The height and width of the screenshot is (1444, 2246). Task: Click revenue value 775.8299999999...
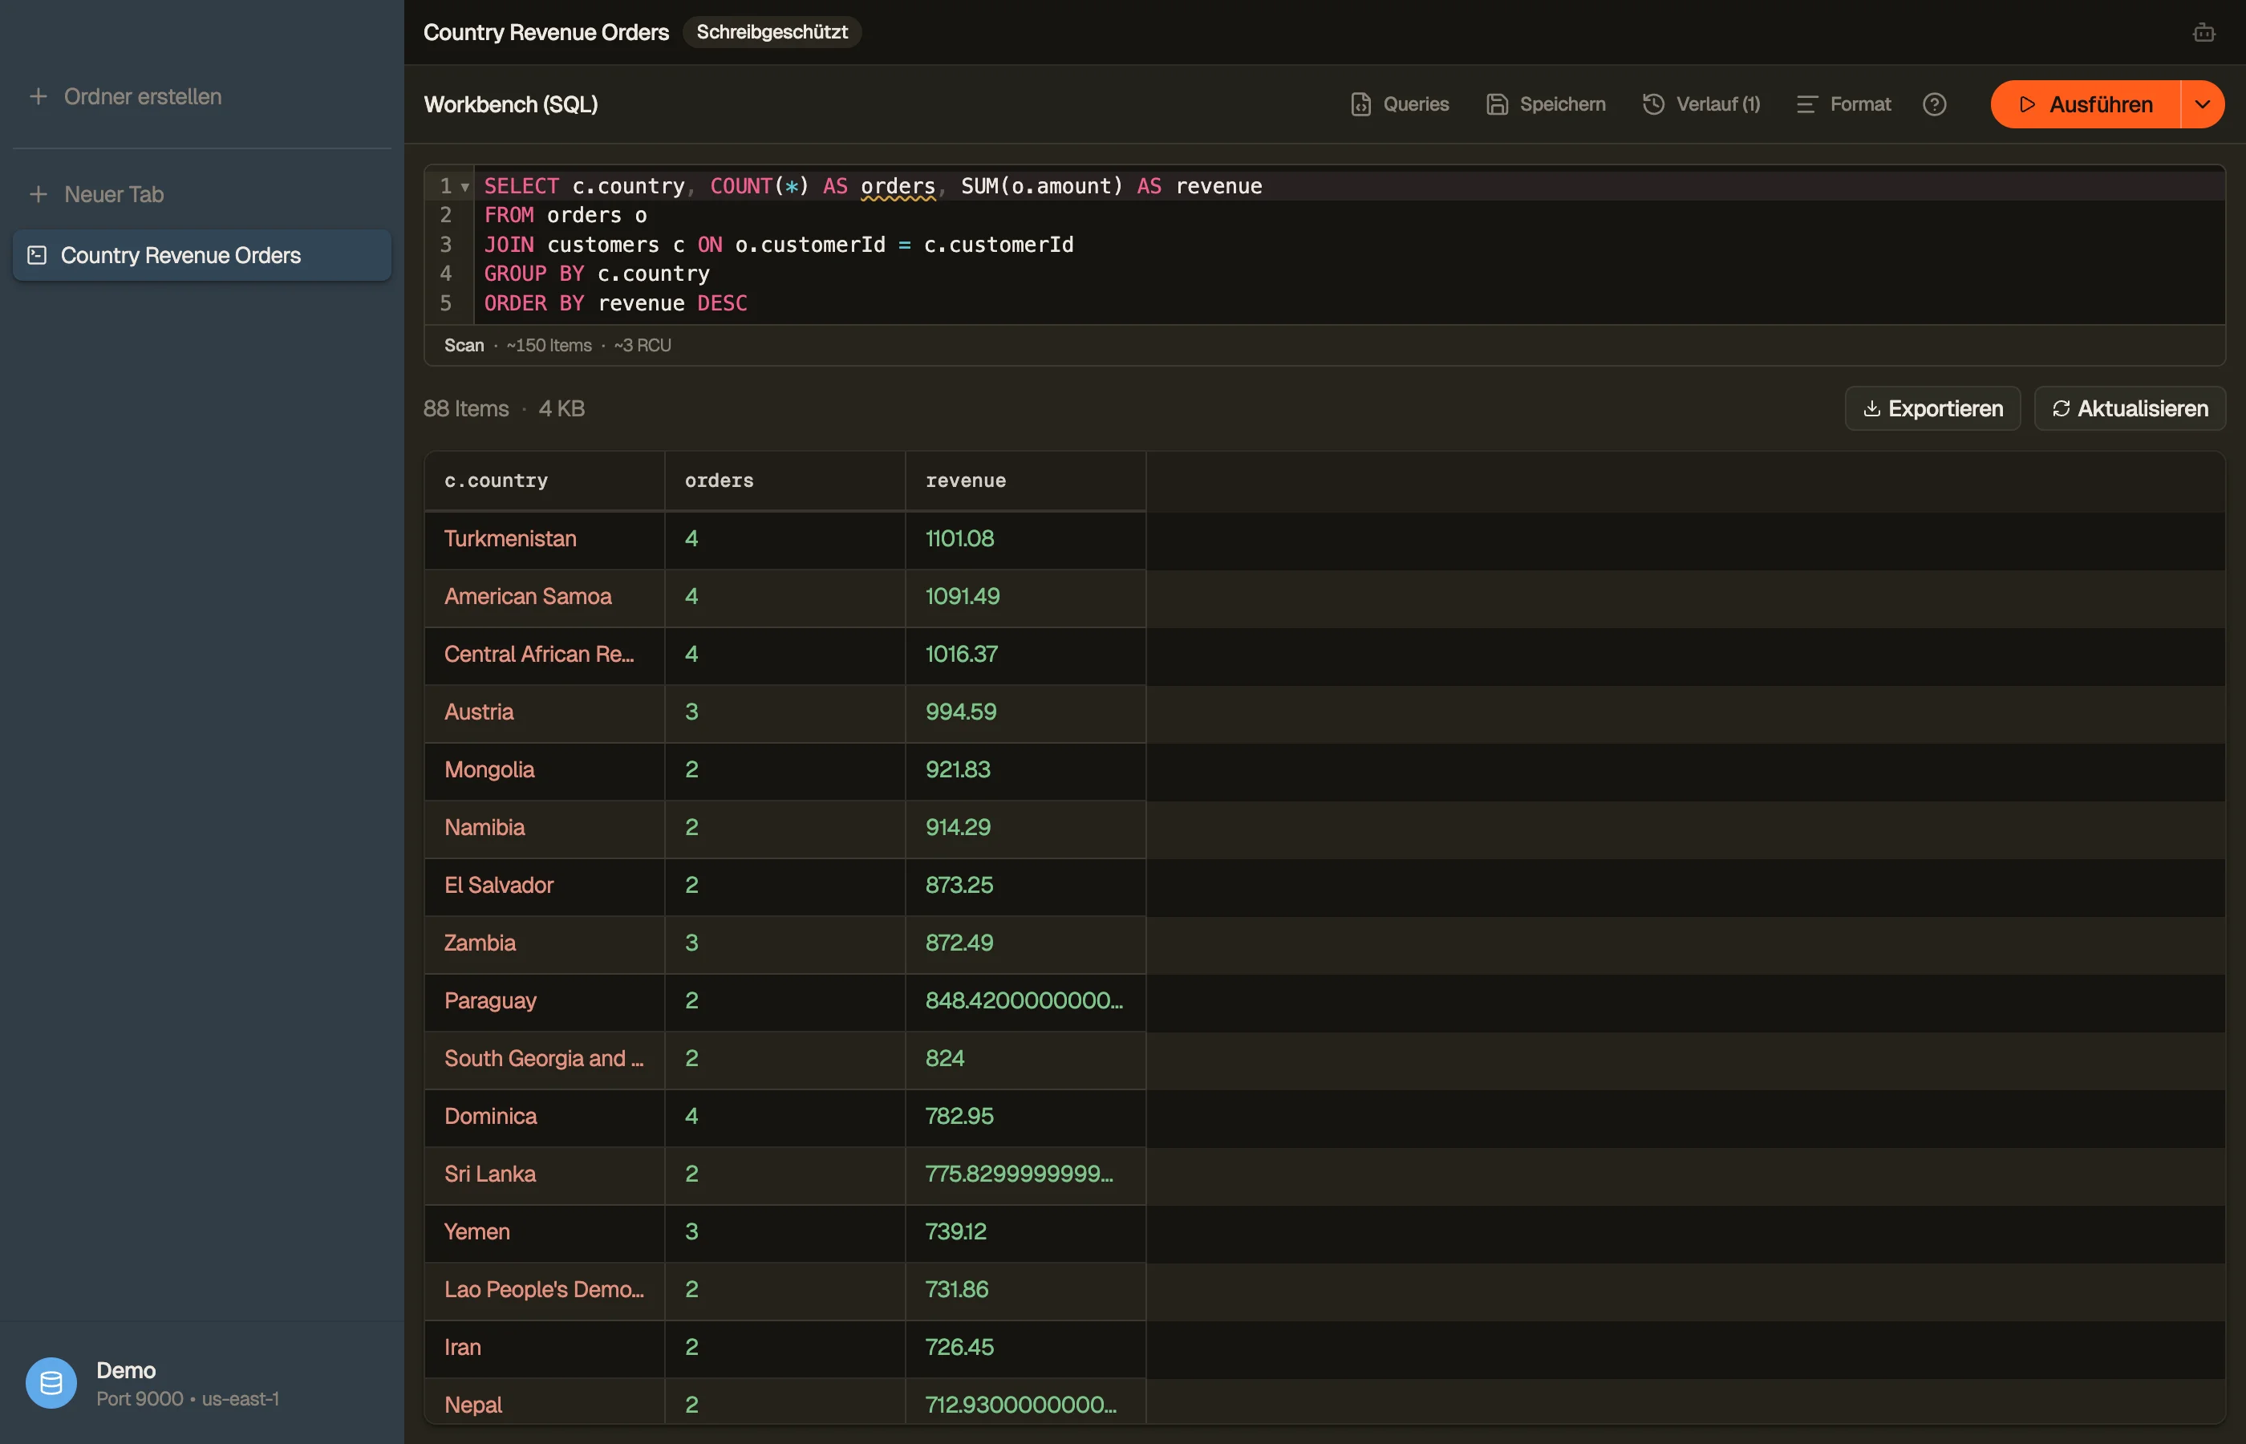[x=1019, y=1175]
